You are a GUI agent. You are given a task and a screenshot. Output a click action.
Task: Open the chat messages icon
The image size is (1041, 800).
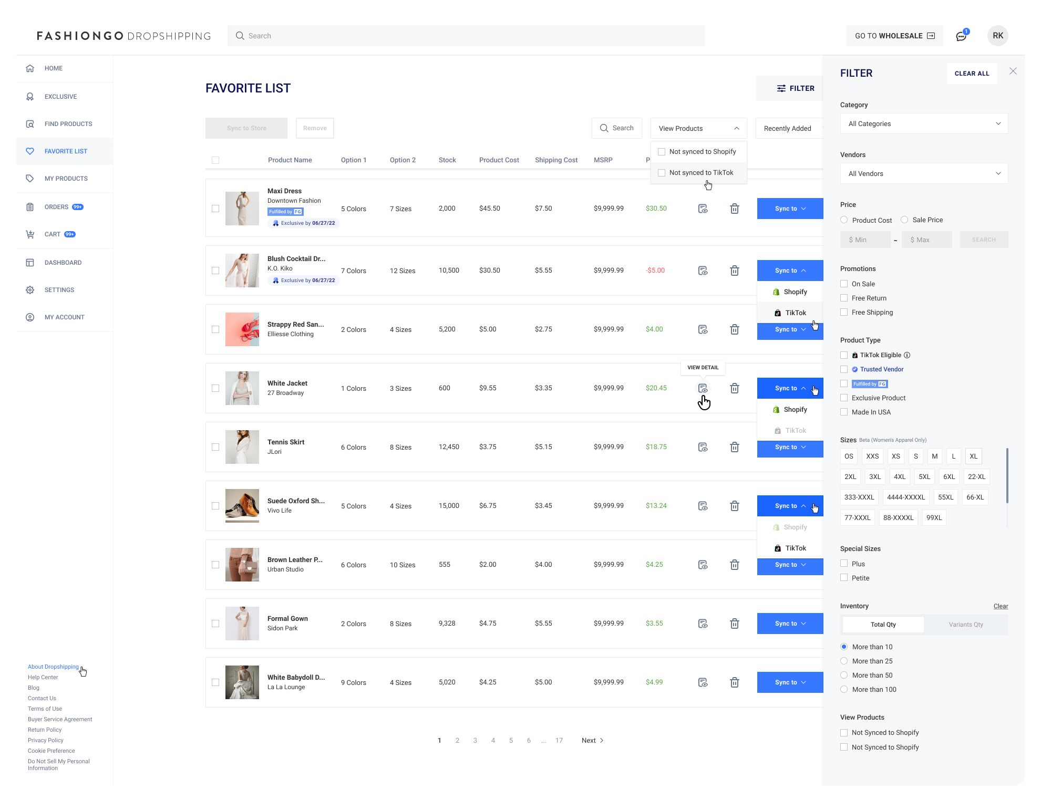pos(961,36)
